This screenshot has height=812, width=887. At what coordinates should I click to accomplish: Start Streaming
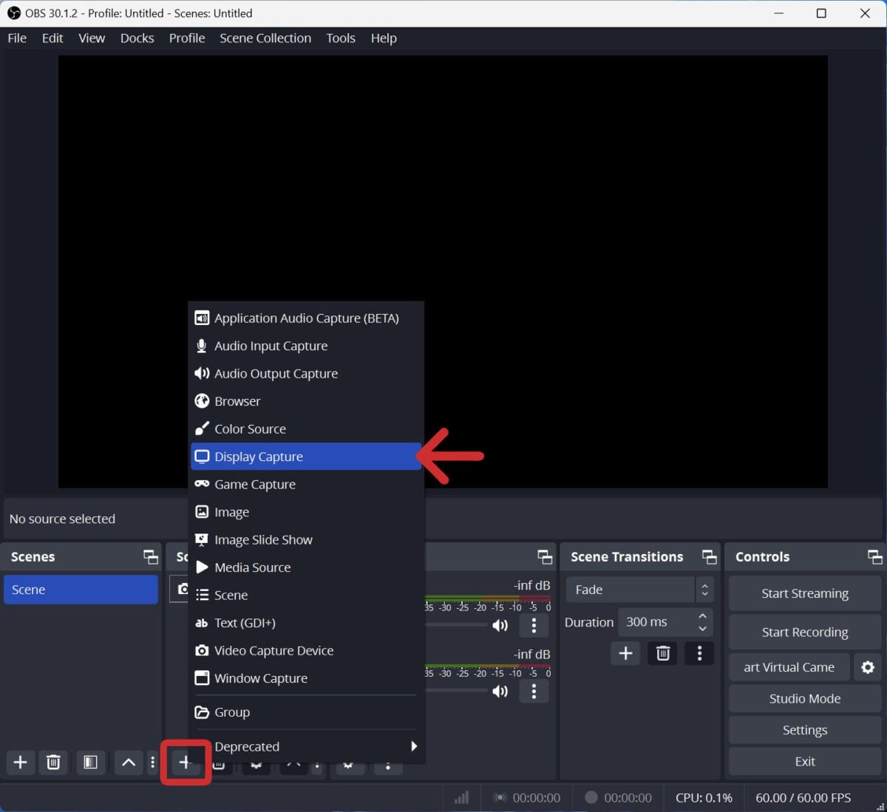click(804, 593)
